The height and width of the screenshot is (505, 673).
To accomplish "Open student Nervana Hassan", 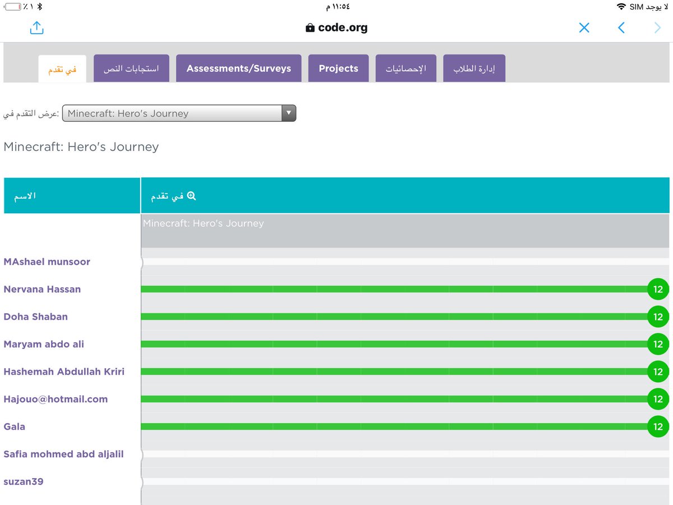I will [x=42, y=289].
